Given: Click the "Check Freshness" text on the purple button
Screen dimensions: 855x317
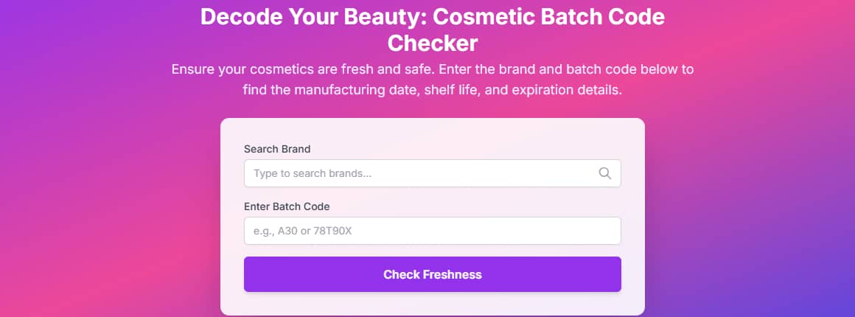Looking at the screenshot, I should click(x=432, y=275).
